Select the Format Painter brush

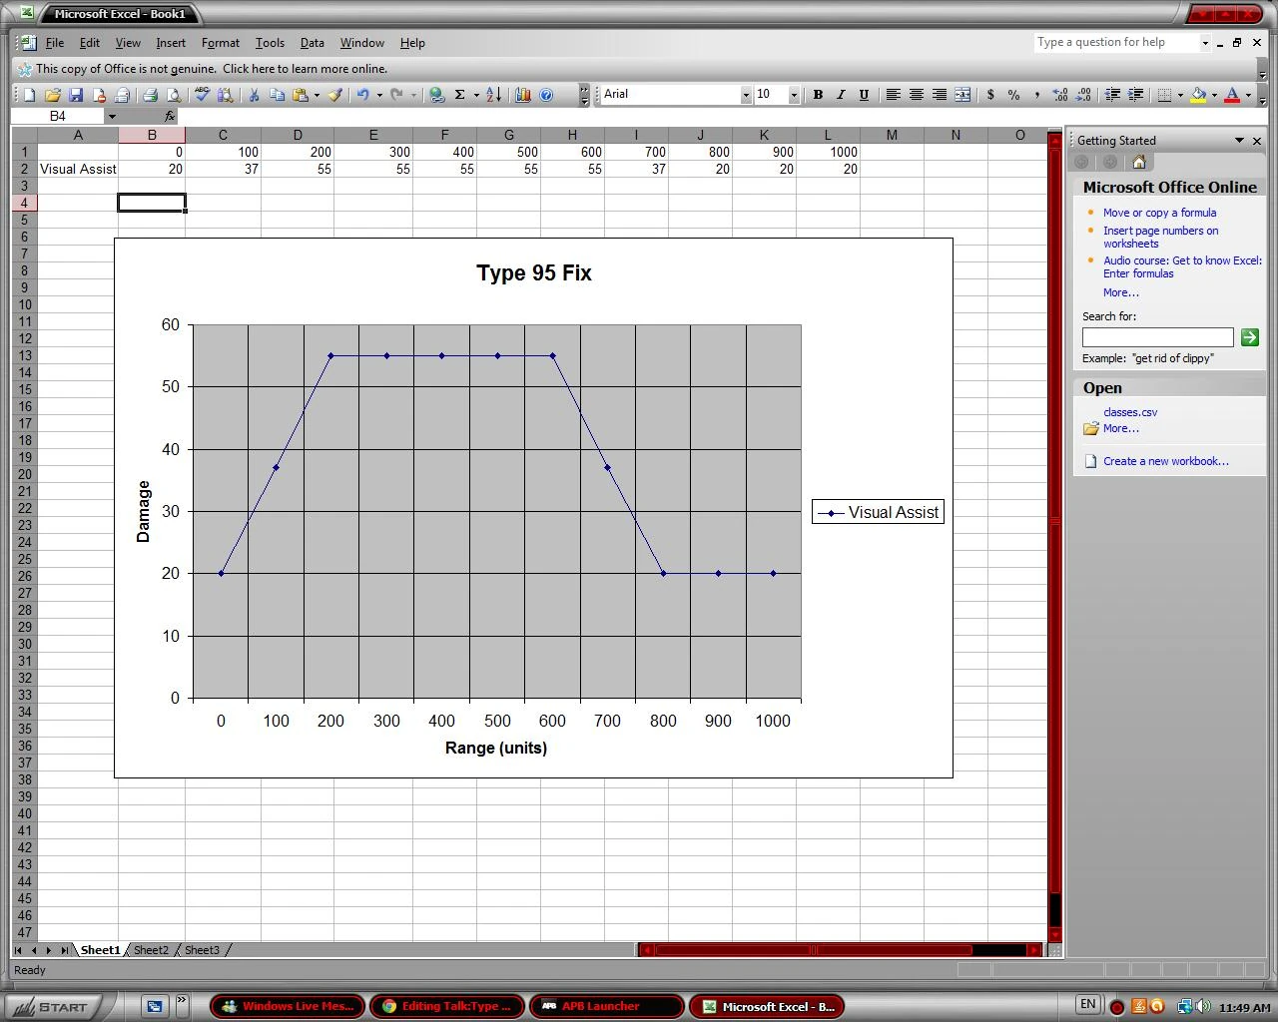pyautogui.click(x=335, y=95)
